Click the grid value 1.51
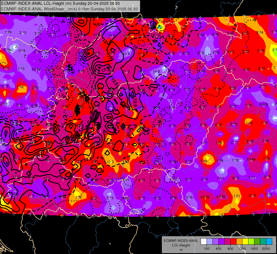 (x=237, y=196)
